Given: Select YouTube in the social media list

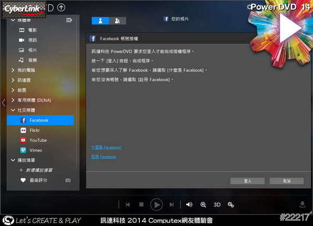Looking at the screenshot, I should point(33,140).
